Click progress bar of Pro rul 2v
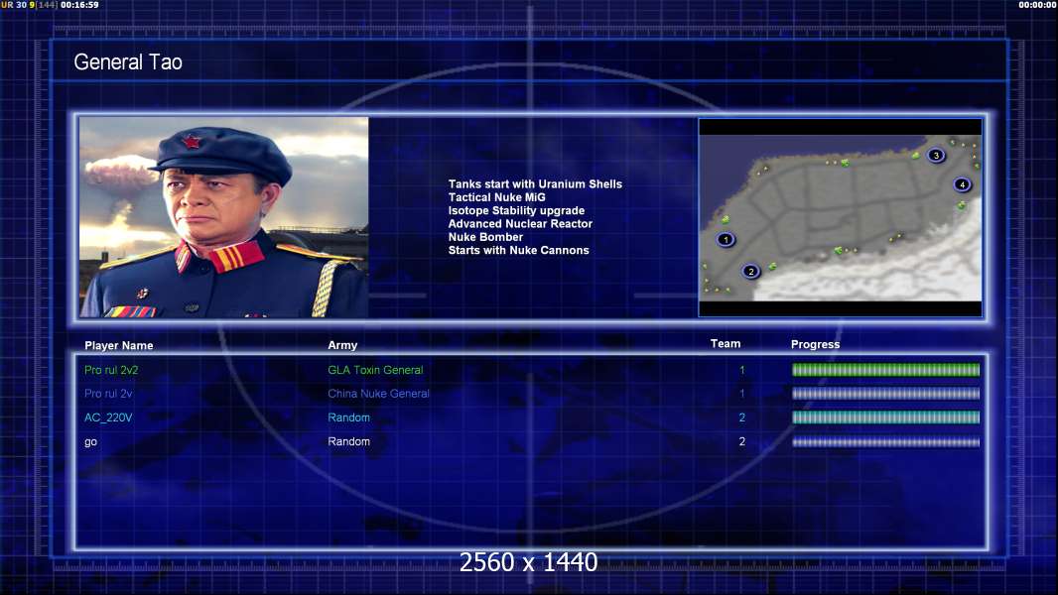1058x595 pixels. coord(886,394)
